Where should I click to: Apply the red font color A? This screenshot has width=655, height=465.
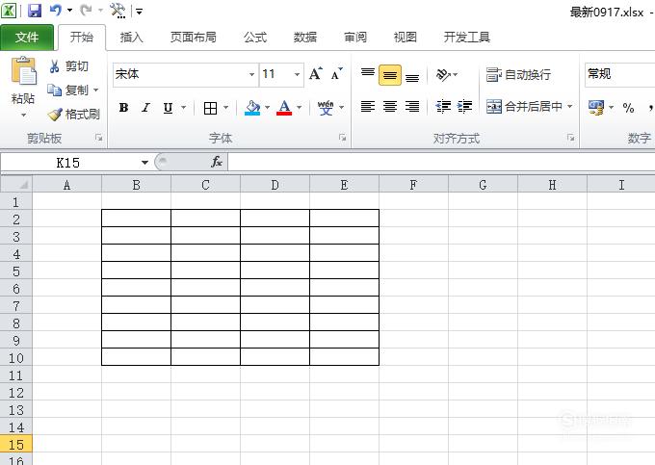click(284, 108)
